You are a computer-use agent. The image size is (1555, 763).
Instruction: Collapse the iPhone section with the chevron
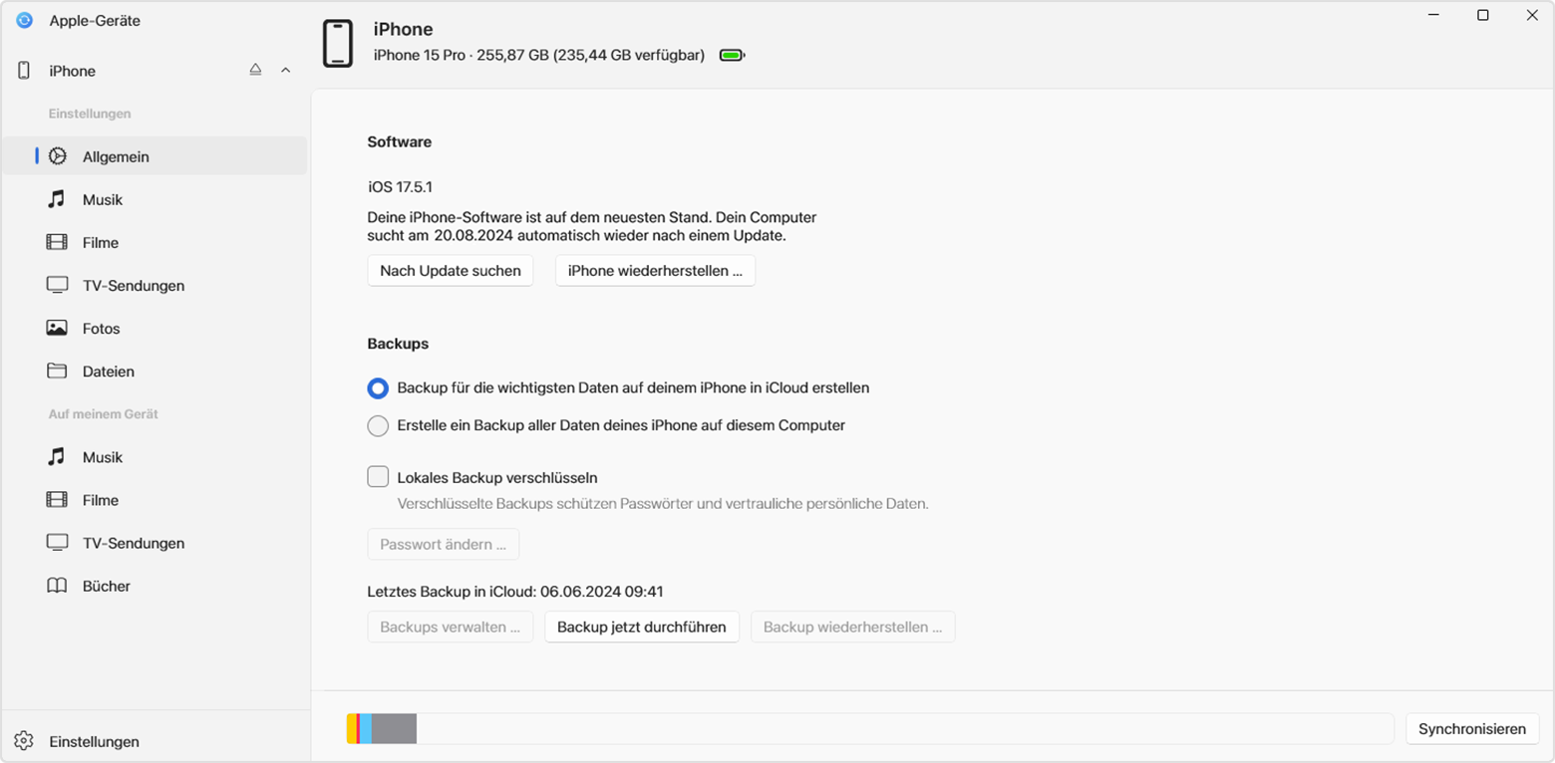[x=286, y=71]
